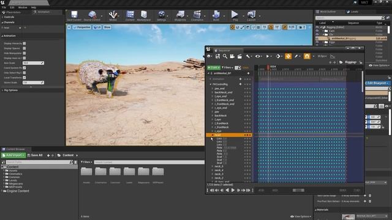Click green Add/Import button
Viewport: 392px width, 220px height.
pyautogui.click(x=13, y=155)
